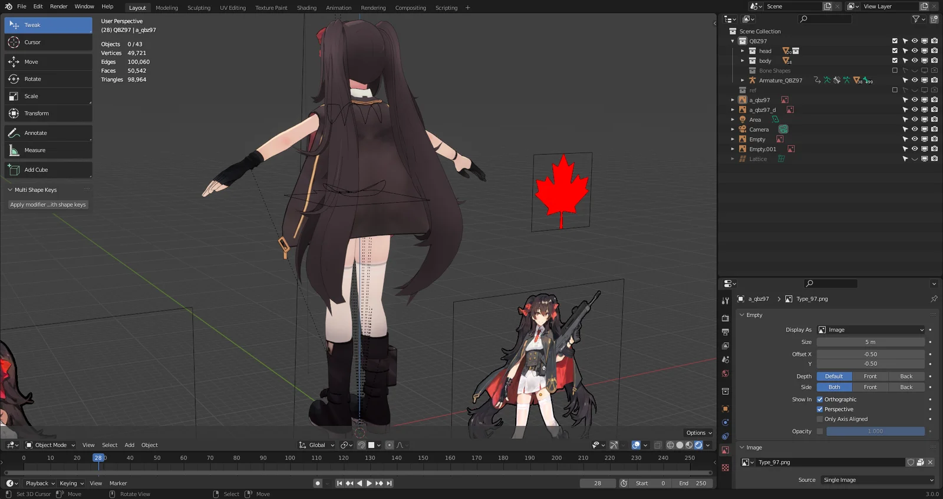Enable Only Axis Aligned checkbox
This screenshot has height=499, width=943.
820,419
